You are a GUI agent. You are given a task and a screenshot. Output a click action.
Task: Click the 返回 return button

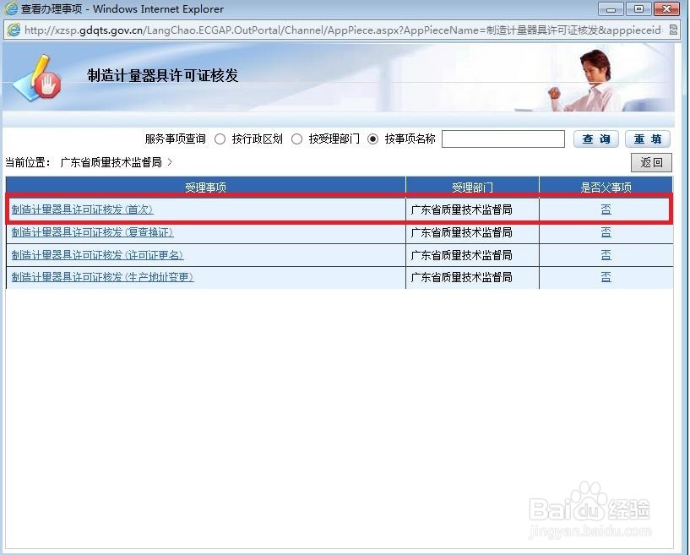coord(652,162)
